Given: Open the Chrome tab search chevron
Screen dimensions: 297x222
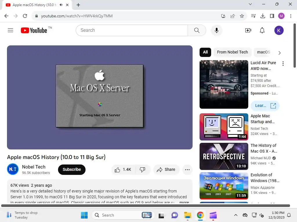Looking at the screenshot, I should pos(250,4).
